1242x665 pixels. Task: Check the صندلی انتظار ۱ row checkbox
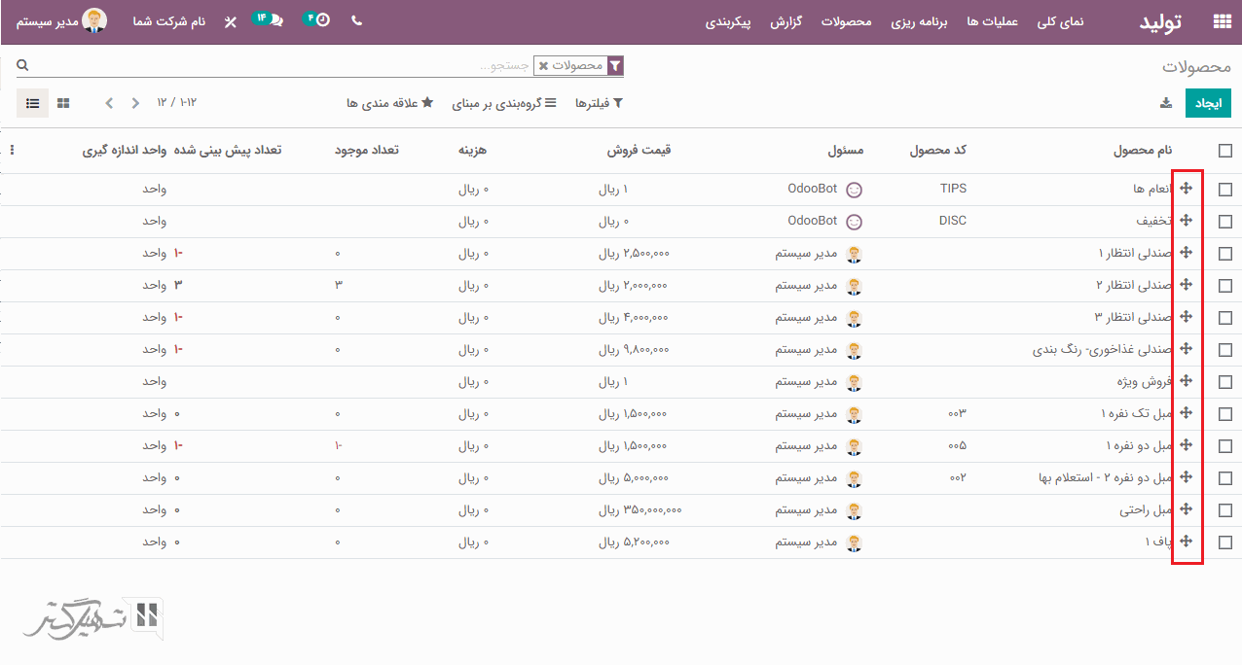pos(1225,254)
